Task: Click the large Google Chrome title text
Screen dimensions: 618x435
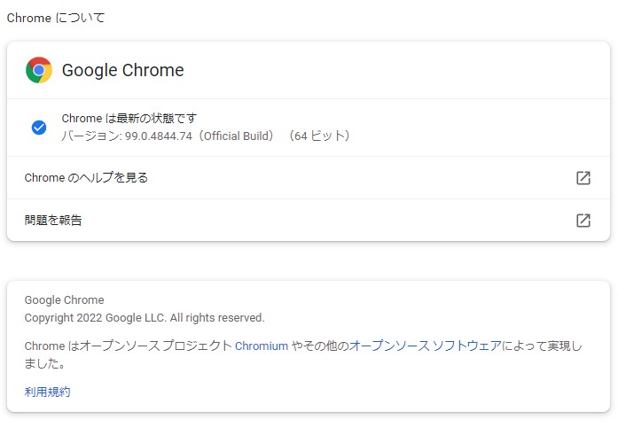Action: (x=122, y=71)
